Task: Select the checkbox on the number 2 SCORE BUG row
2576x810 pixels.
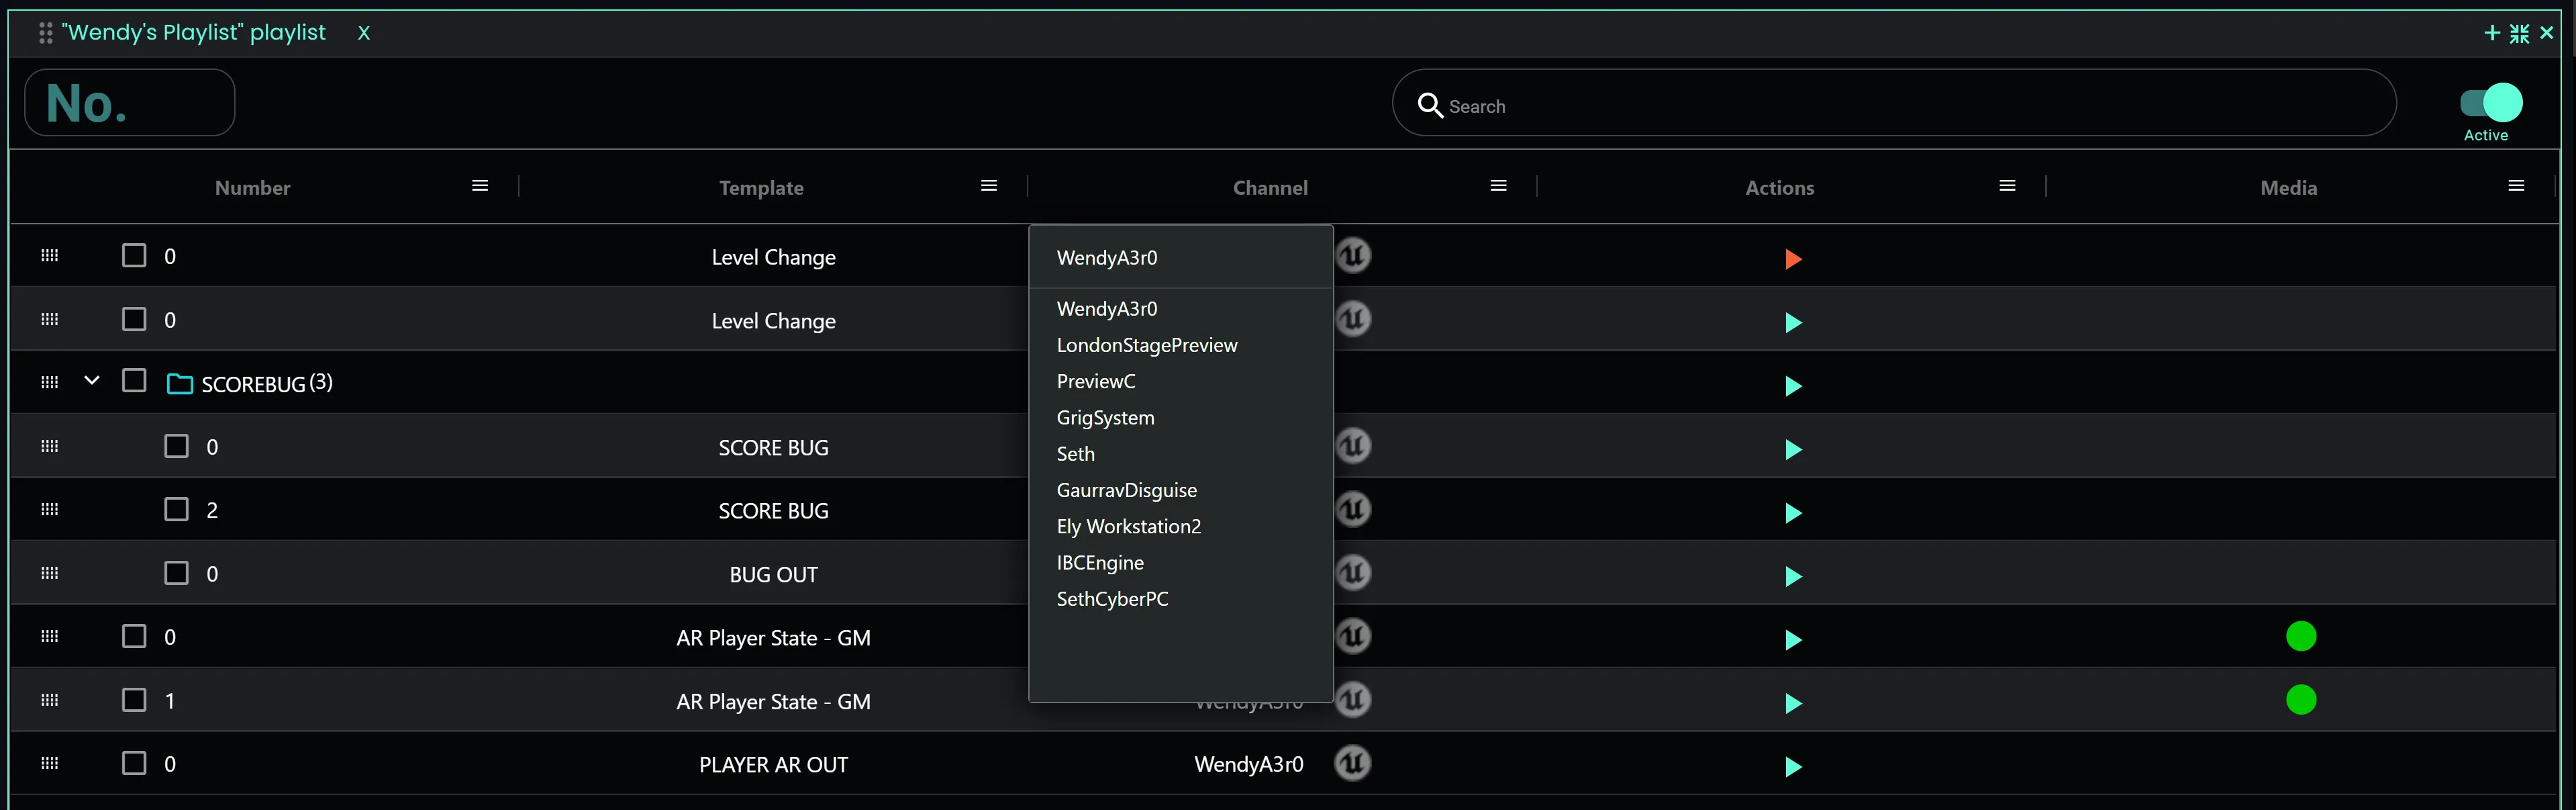Action: tap(177, 508)
